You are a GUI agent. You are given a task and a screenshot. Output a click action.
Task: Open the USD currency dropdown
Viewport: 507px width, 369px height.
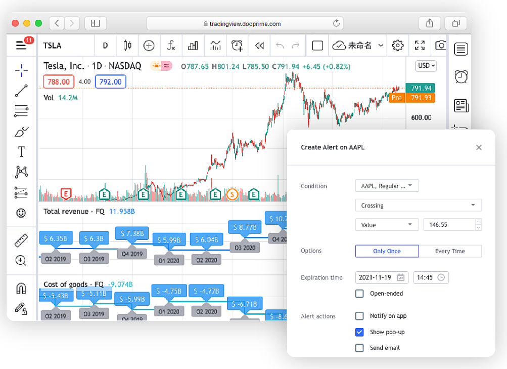[426, 66]
